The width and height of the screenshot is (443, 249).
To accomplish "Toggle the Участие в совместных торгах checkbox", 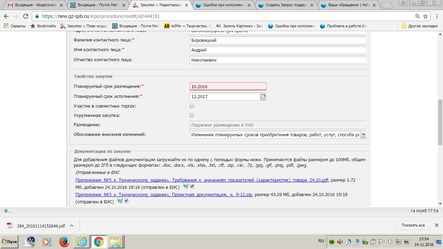I will point(192,106).
